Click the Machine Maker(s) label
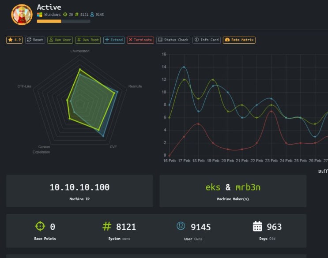 point(233,199)
